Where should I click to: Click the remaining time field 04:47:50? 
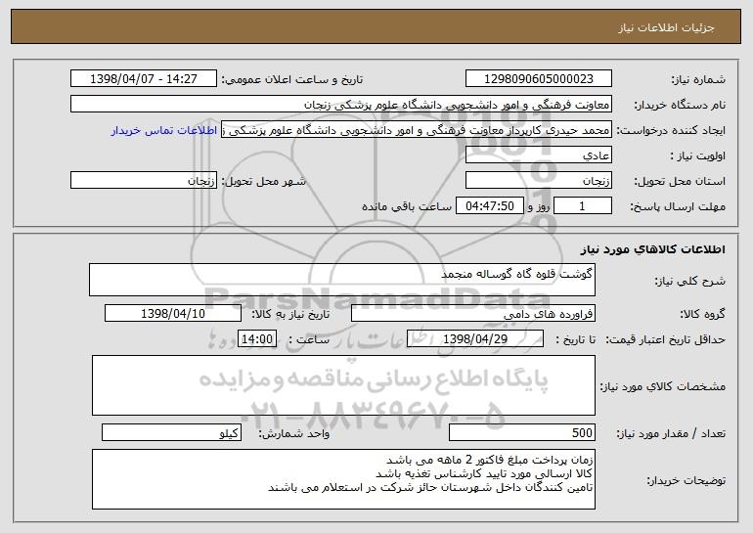[x=489, y=206]
